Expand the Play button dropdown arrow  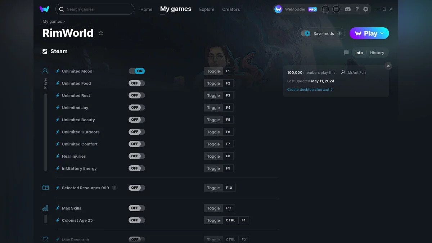tap(382, 33)
